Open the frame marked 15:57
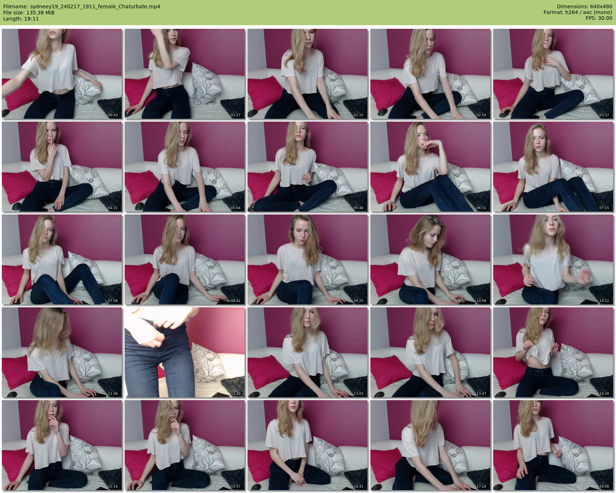Image resolution: width=616 pixels, height=493 pixels. (x=185, y=445)
